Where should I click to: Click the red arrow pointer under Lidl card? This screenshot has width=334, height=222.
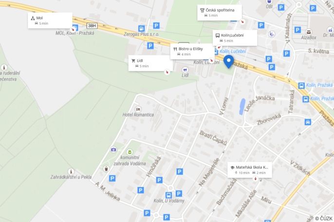point(167,72)
